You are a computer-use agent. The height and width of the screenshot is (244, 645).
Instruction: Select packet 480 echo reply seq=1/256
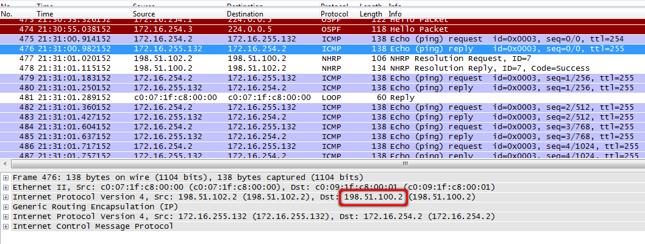coord(322,88)
